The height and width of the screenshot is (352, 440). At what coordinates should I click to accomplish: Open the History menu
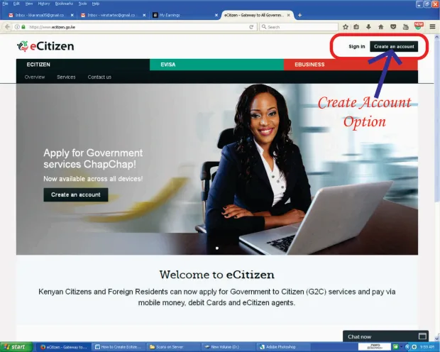[x=44, y=4]
